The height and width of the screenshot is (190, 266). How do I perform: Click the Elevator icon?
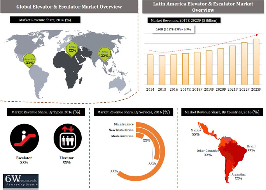tap(68, 138)
